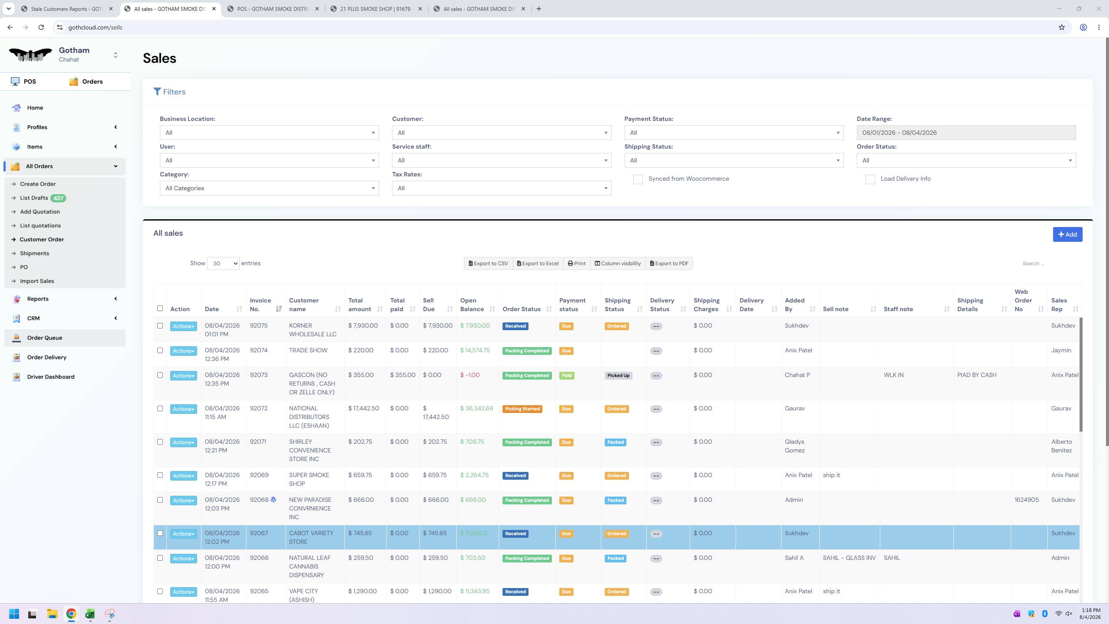Open Driver Dashboard icon in sidebar
Screen dimensions: 1109x624
16,377
